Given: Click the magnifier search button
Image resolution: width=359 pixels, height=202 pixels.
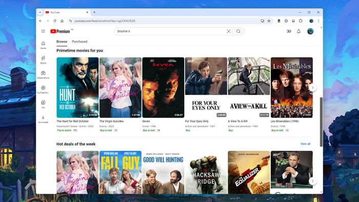Looking at the screenshot, I should point(238,31).
